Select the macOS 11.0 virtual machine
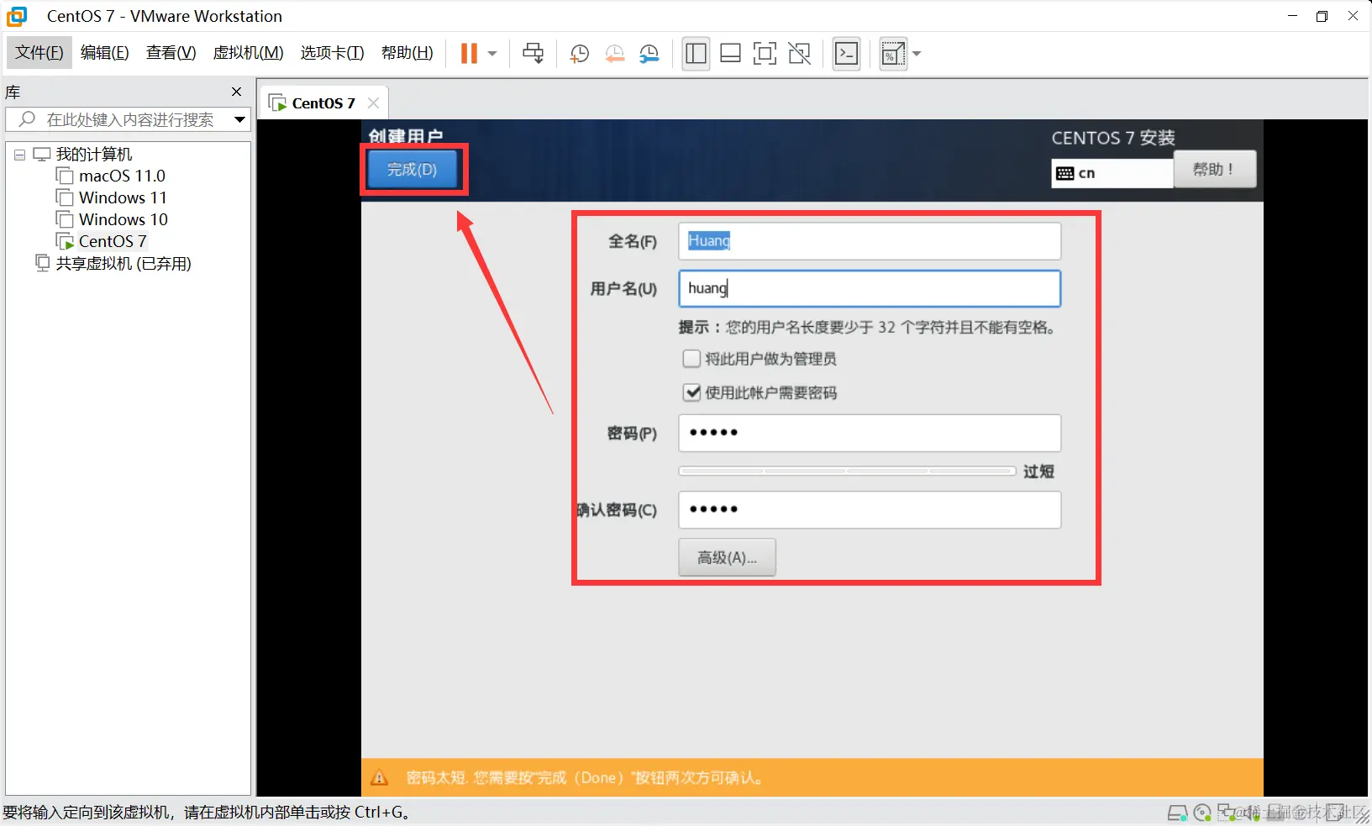The width and height of the screenshot is (1372, 826). click(122, 176)
